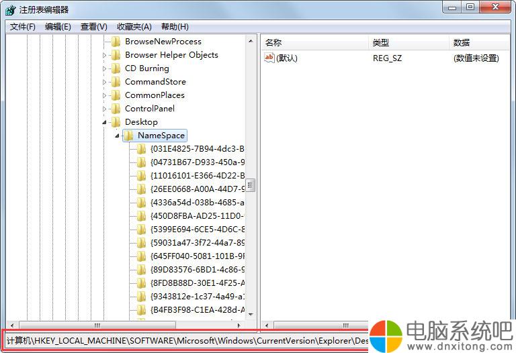This screenshot has height=353, width=516.
Task: Click tree pane vertical scrollbar down arrow
Action: tap(251, 314)
